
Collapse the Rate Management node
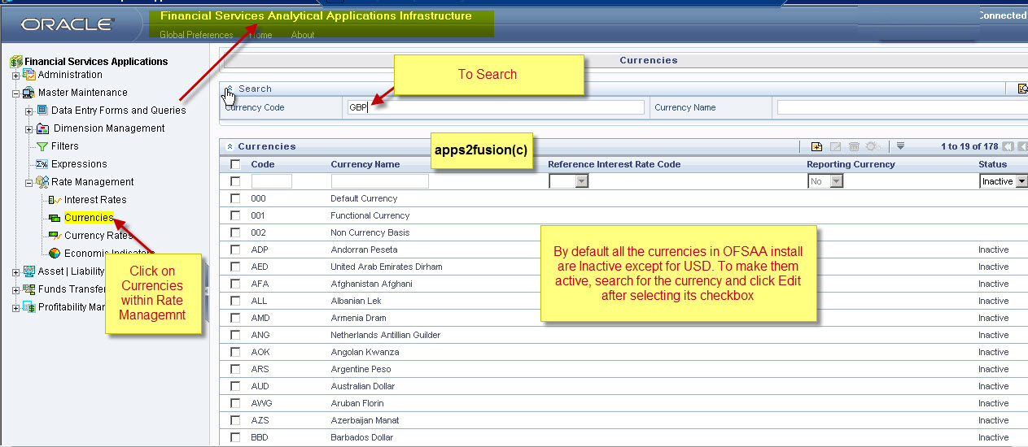pos(29,183)
